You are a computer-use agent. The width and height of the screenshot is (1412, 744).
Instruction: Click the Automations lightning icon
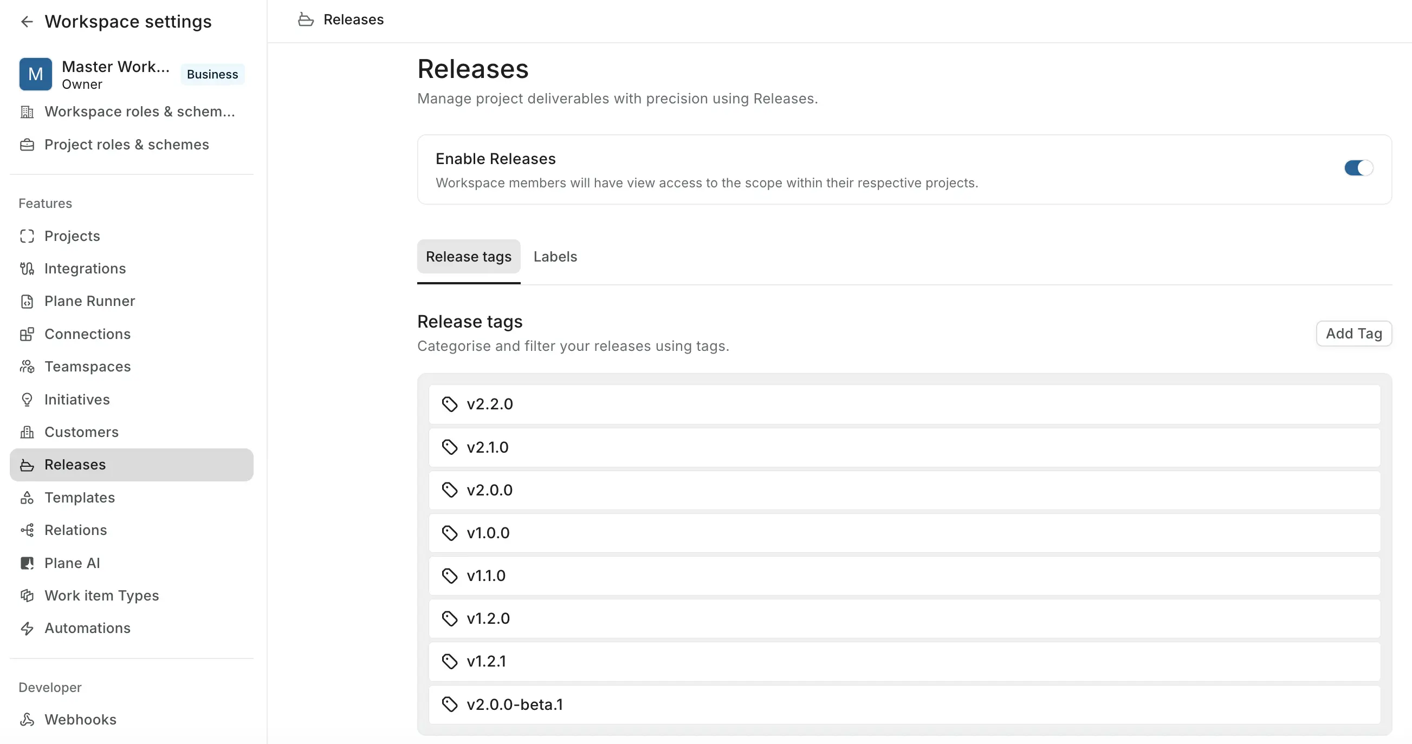(27, 629)
